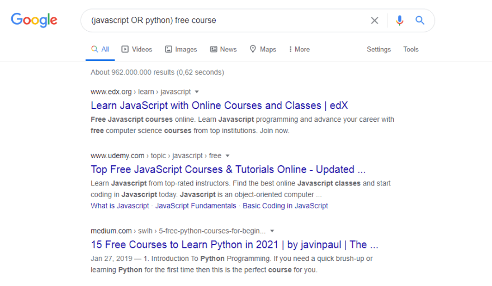
Task: Click inside the search query input field
Action: click(224, 21)
